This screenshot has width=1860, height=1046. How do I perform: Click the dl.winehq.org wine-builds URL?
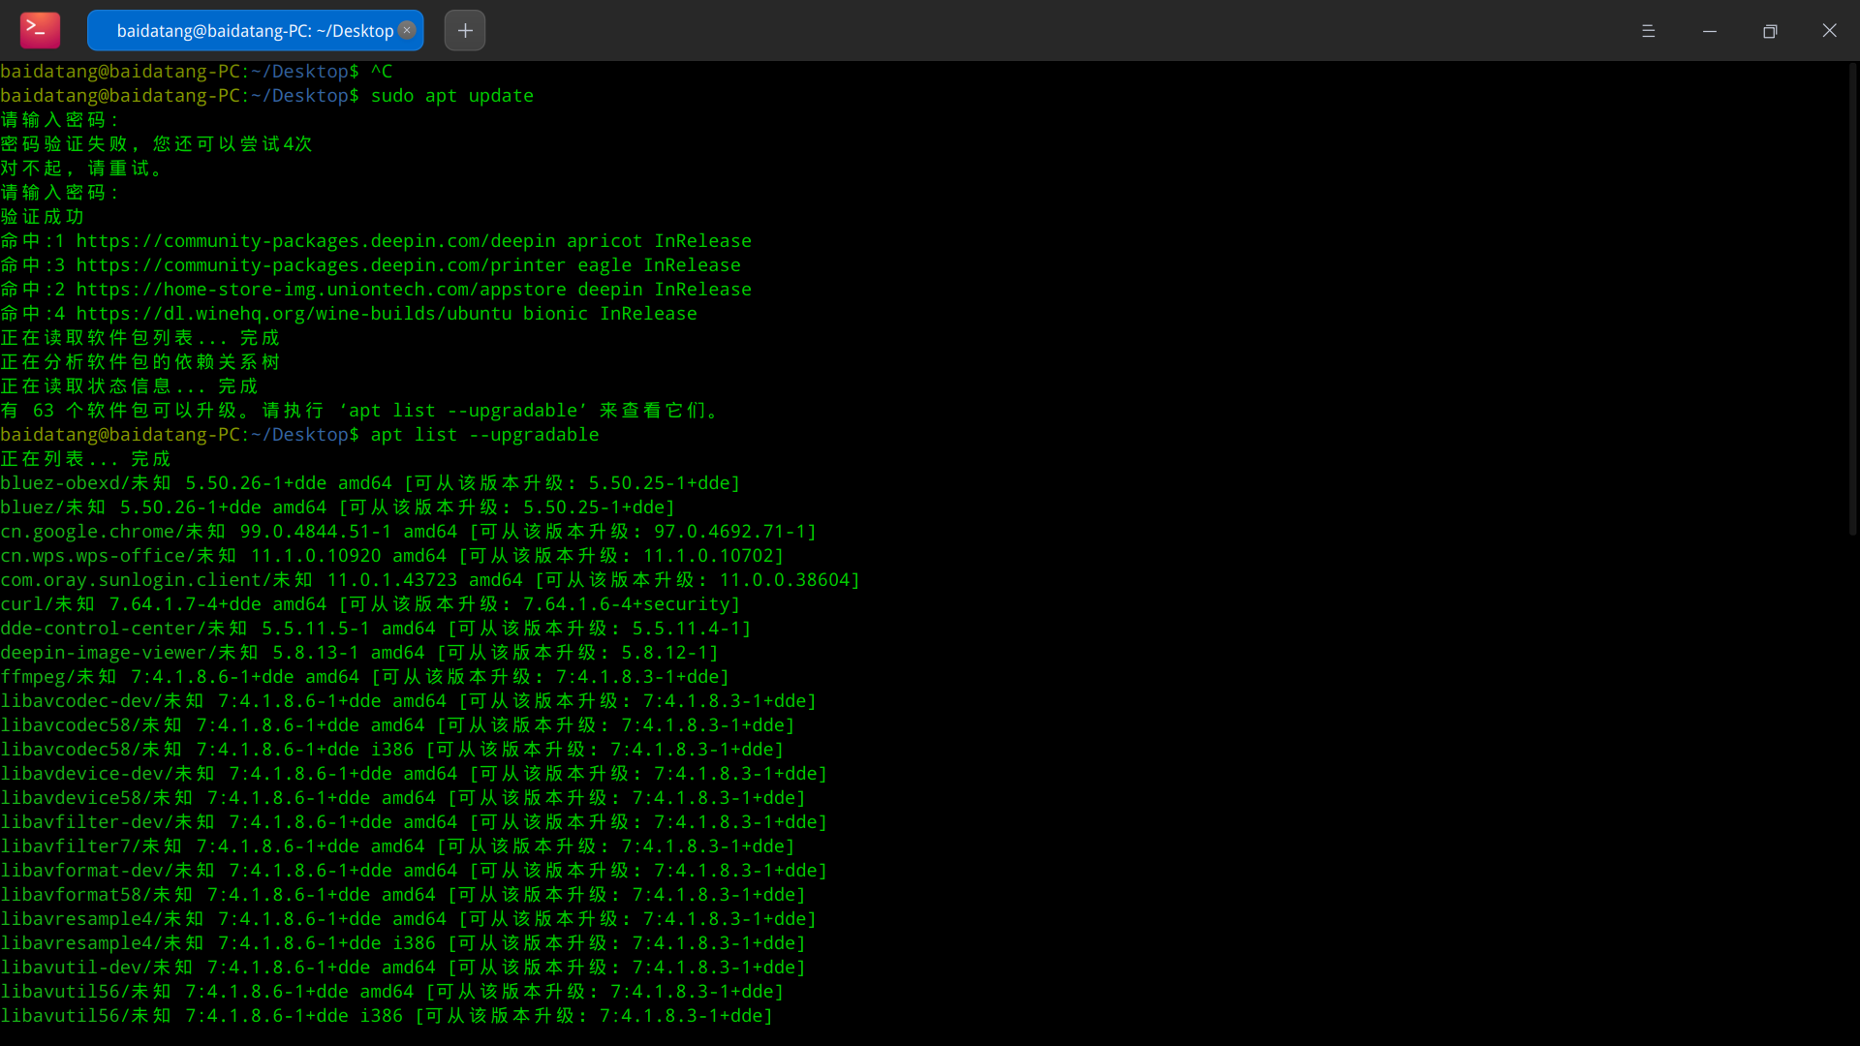click(x=294, y=314)
